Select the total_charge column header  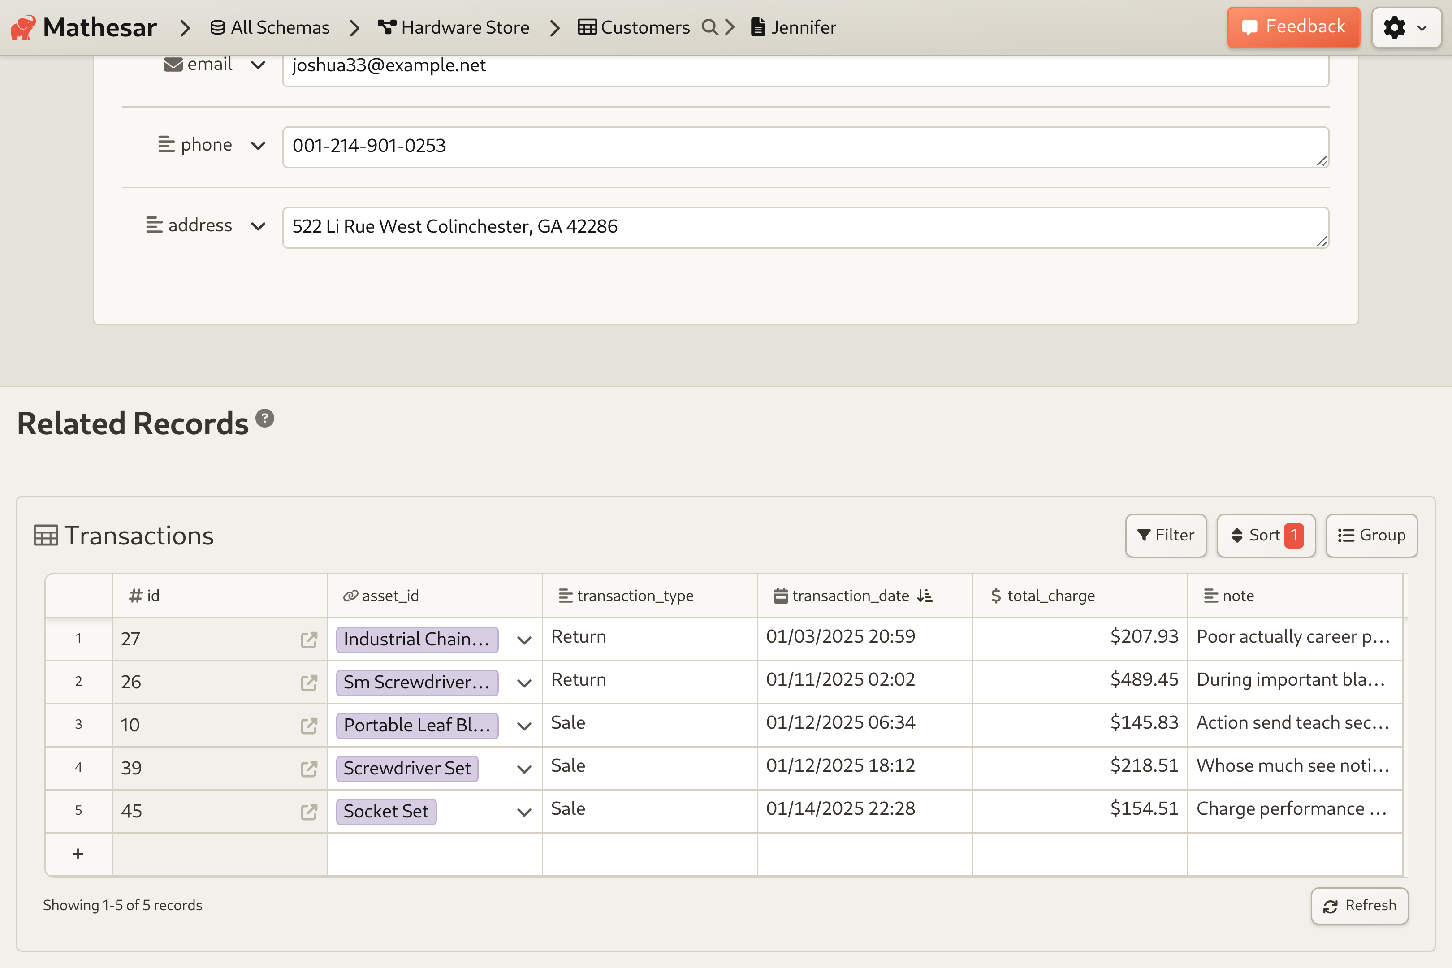(x=1080, y=596)
